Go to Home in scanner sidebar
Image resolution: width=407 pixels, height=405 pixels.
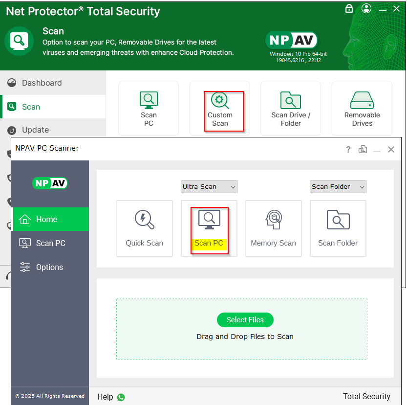pos(46,220)
